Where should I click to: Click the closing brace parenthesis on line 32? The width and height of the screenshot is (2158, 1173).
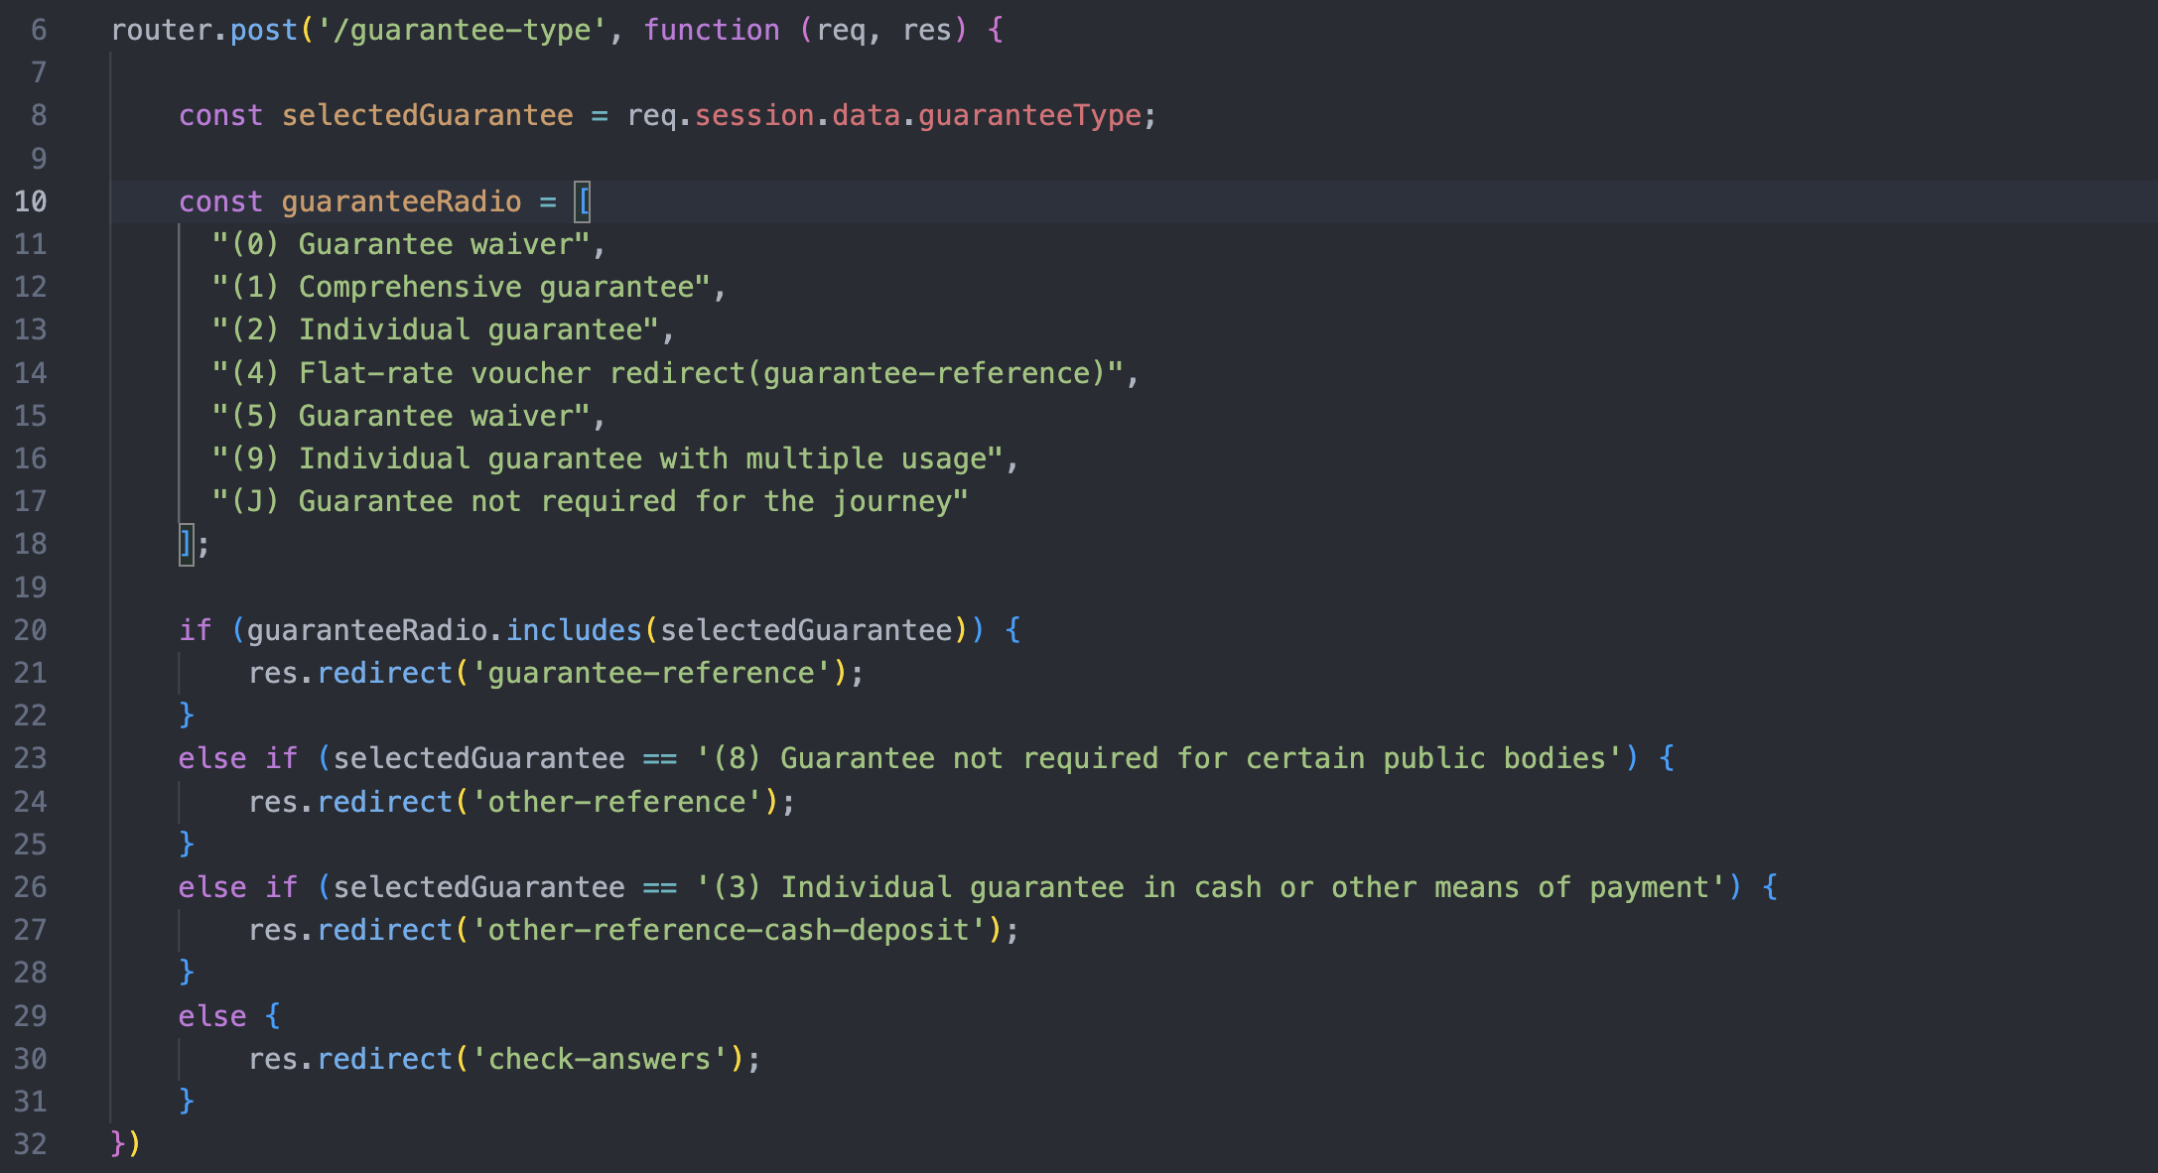pyautogui.click(x=126, y=1143)
